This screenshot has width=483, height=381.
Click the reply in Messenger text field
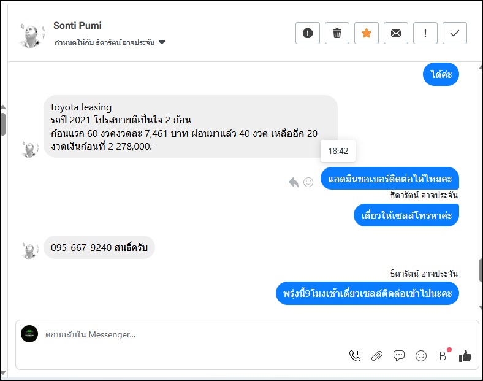pyautogui.click(x=184, y=334)
